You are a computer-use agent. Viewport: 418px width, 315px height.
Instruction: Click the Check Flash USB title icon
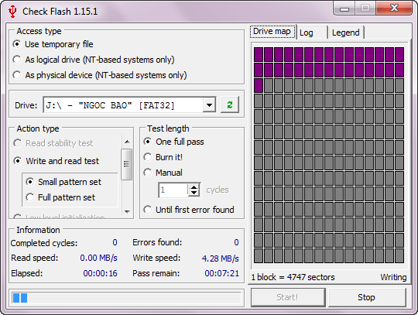pos(12,12)
